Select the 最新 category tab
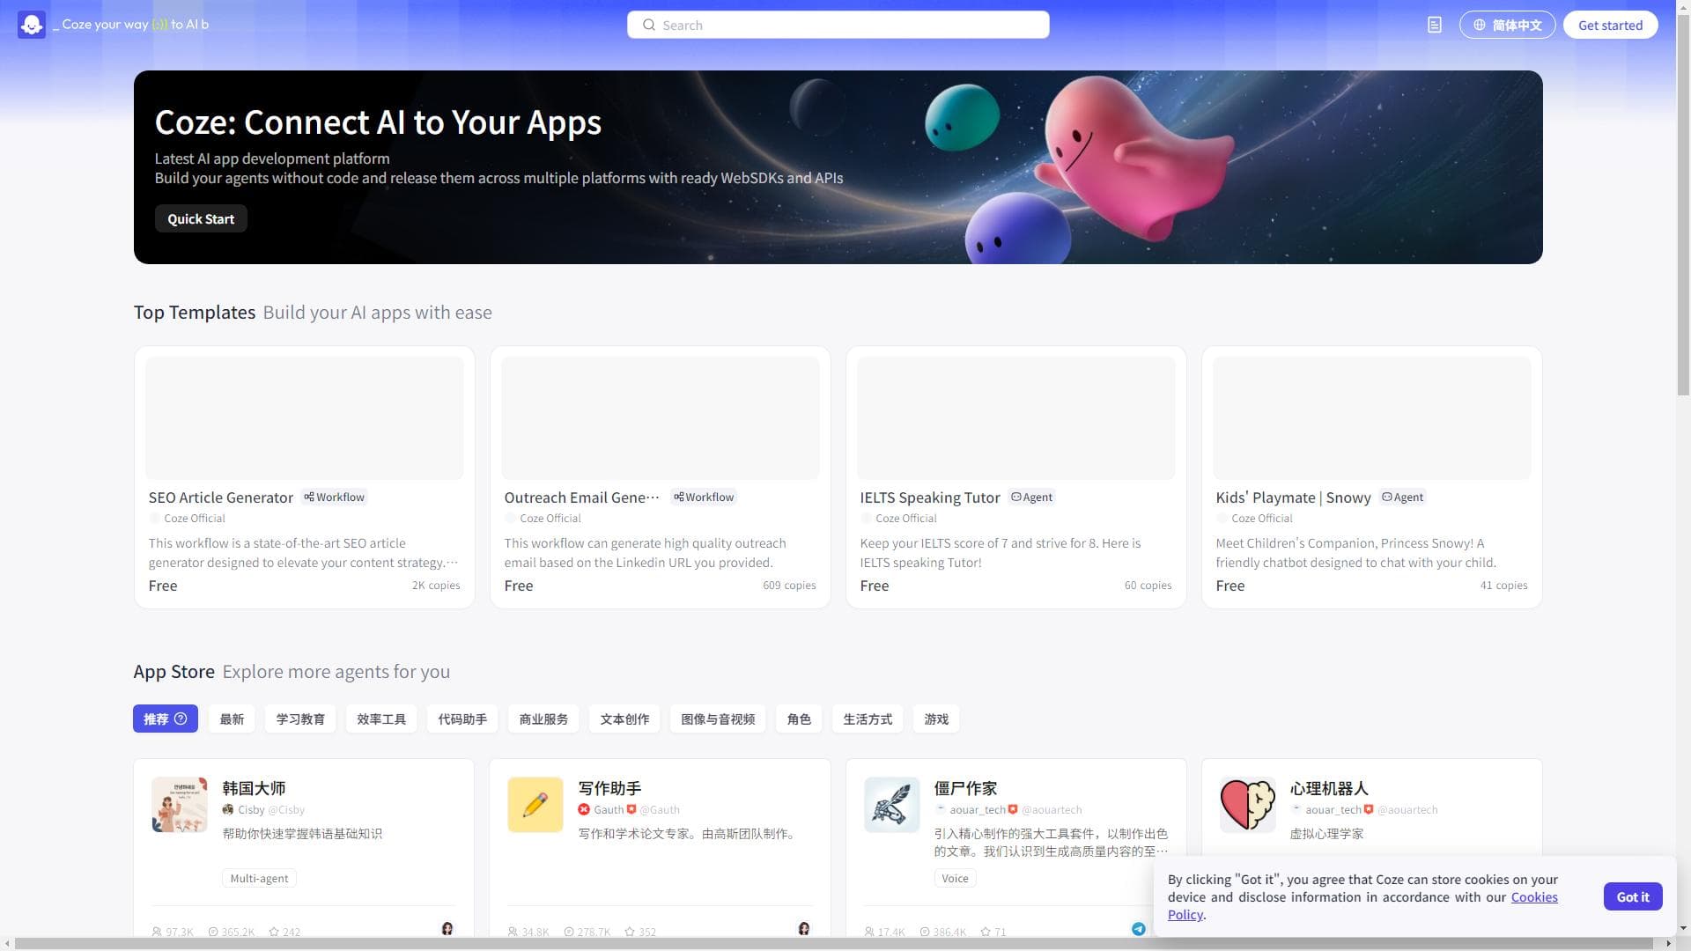 [232, 719]
